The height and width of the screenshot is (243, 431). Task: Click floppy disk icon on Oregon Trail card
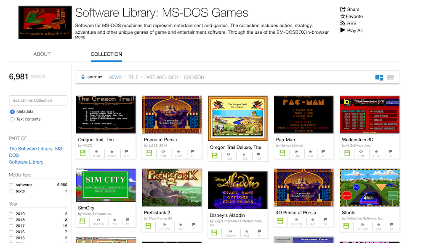click(83, 153)
